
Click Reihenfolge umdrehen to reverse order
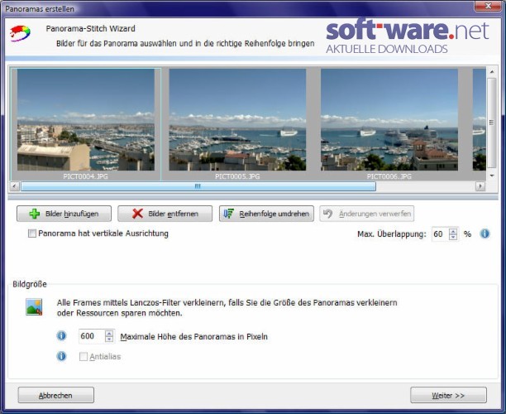click(x=266, y=214)
